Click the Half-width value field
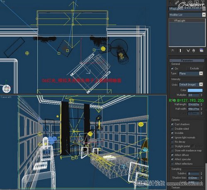 point(193,109)
